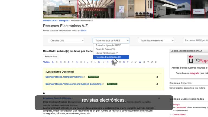Open the BRAIN link

83,31
